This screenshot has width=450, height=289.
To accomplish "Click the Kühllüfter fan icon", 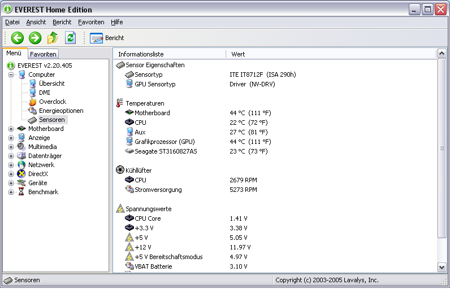I will pyautogui.click(x=120, y=170).
